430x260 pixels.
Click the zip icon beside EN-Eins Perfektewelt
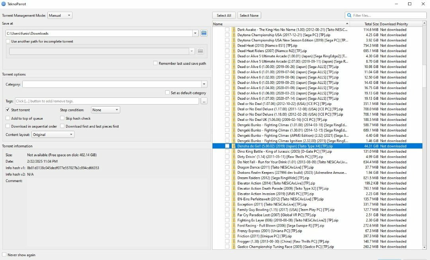(x=234, y=199)
